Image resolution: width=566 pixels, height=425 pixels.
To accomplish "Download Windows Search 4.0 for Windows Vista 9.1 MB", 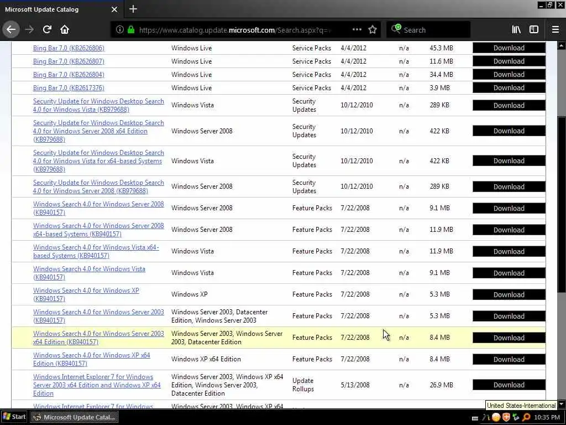I will click(509, 273).
